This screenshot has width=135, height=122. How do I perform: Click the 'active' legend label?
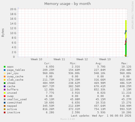(12, 109)
